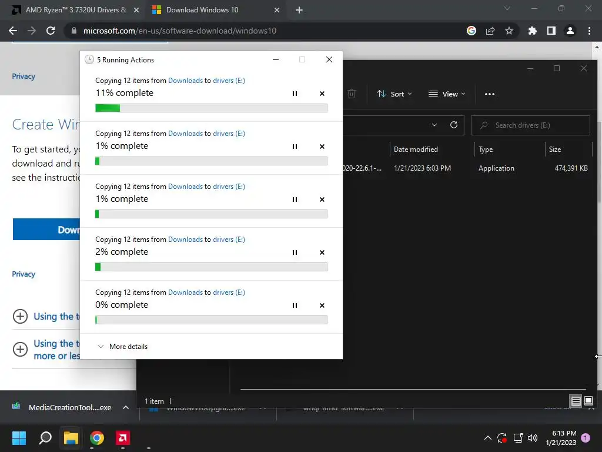Select the file dated 1/21/2023 6:03 PM
Image resolution: width=602 pixels, height=452 pixels.
(x=422, y=168)
